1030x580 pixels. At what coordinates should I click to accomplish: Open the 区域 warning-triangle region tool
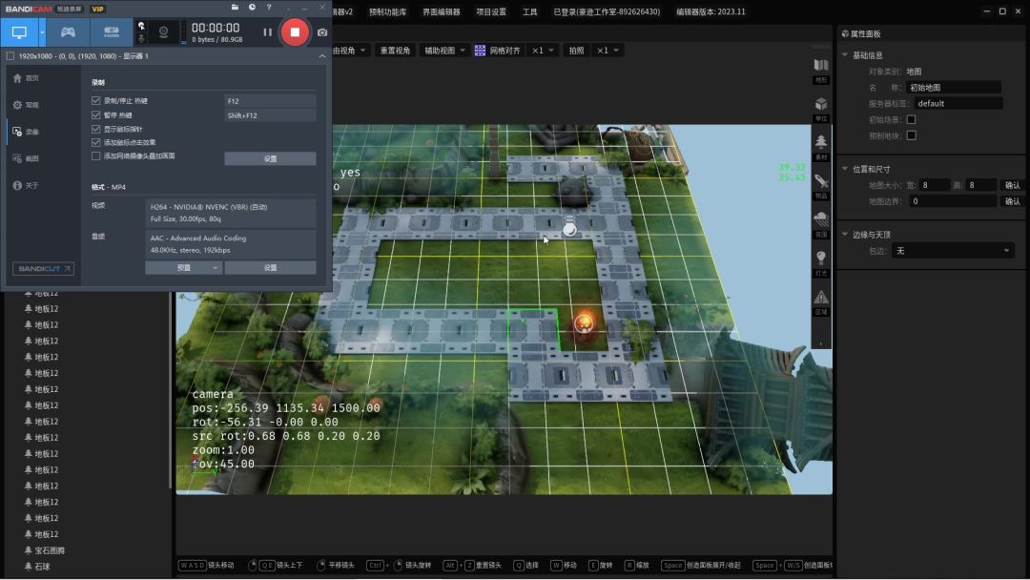(821, 300)
